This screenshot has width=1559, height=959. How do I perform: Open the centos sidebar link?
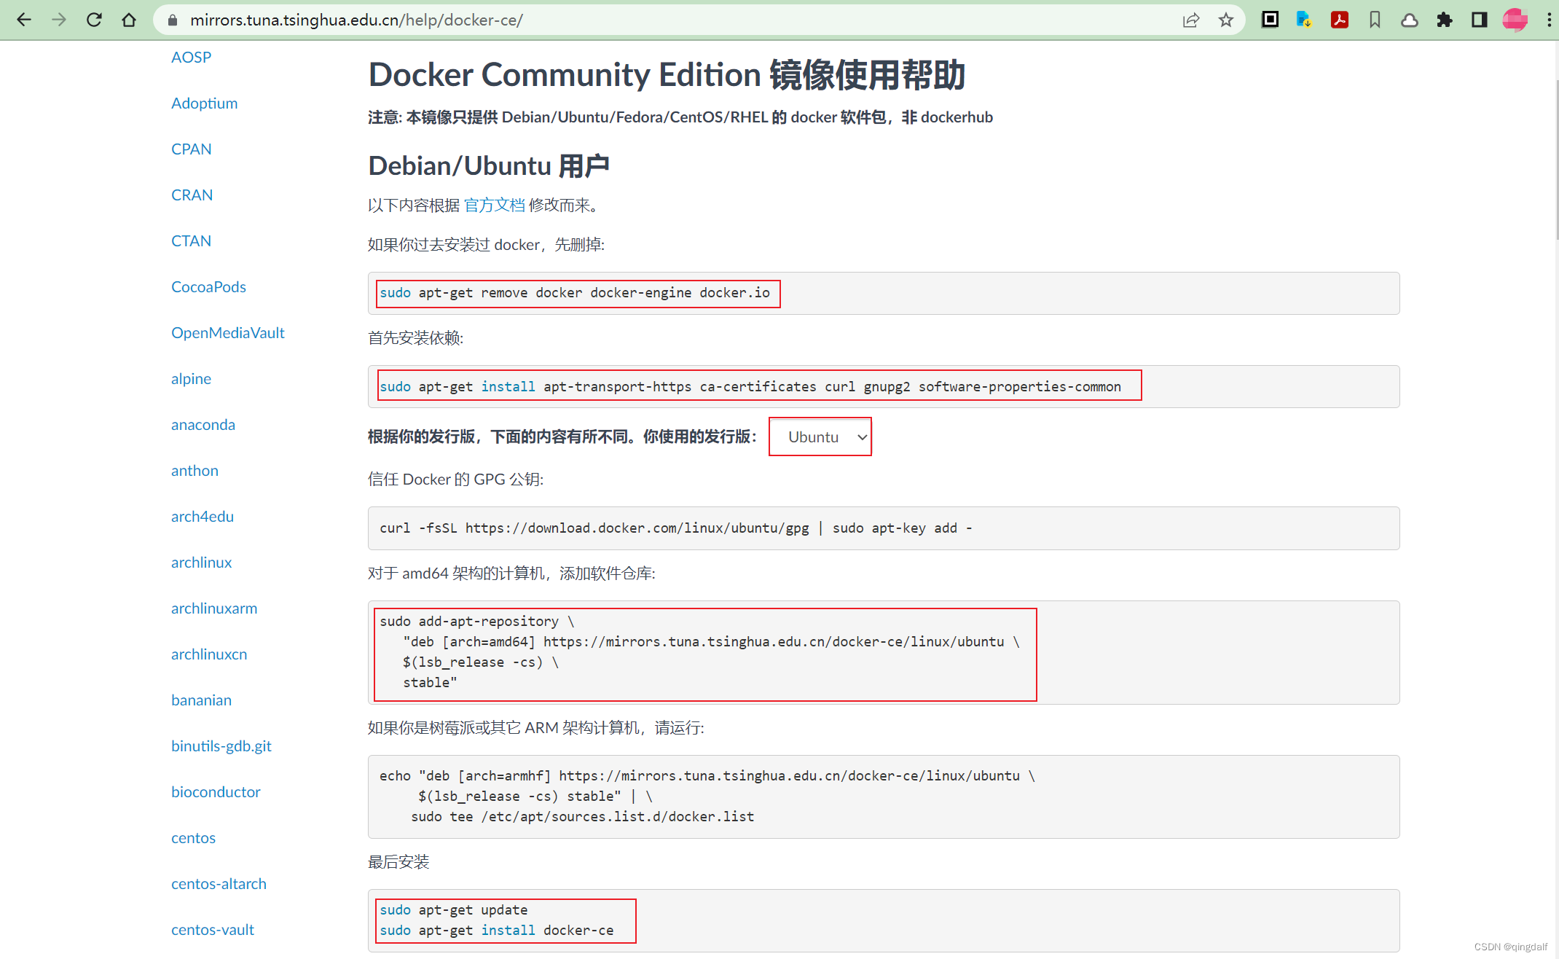[x=193, y=837]
